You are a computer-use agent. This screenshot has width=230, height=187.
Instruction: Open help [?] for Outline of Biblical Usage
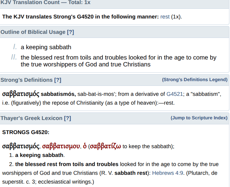(71, 32)
